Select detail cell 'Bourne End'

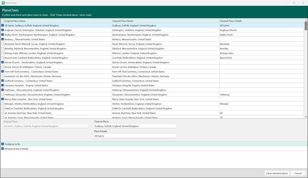click(x=226, y=58)
